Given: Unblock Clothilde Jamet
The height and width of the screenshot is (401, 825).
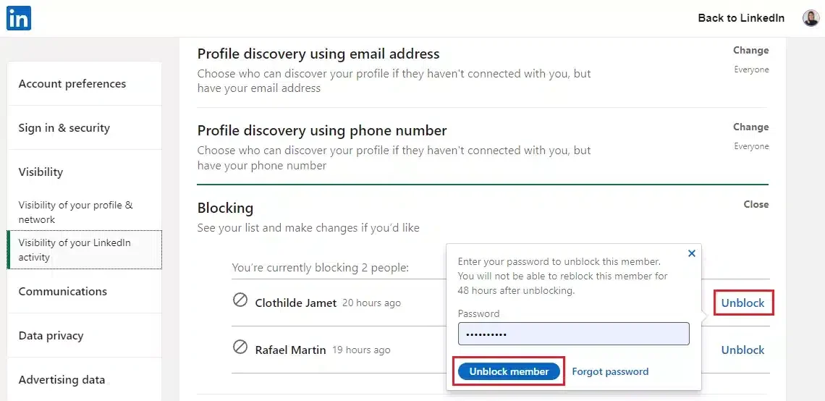Looking at the screenshot, I should click(743, 303).
